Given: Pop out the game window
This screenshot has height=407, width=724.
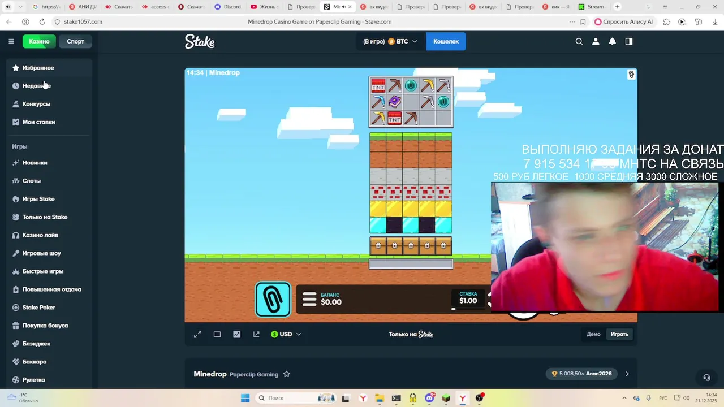Looking at the screenshot, I should (x=256, y=334).
